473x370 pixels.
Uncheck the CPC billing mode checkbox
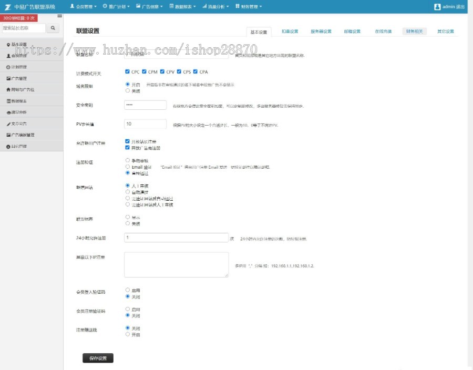[x=127, y=71]
